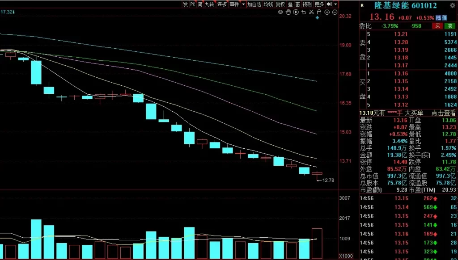458x260 pixels.
Task: Click the 点击查看 link for large orders
Action: coord(444,113)
